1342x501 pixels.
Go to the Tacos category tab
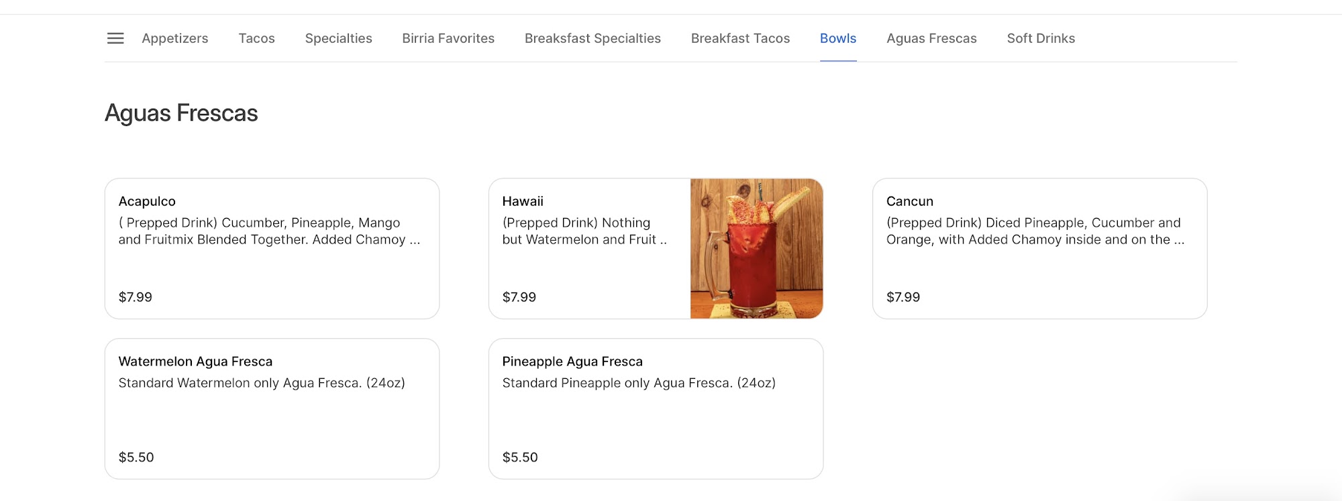click(x=256, y=38)
